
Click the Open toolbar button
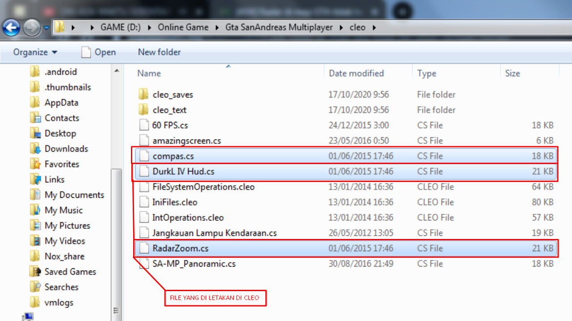click(98, 52)
